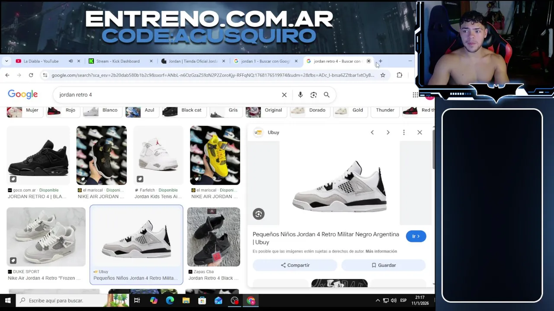Show previous image in Ubuy preview panel

coord(372,133)
